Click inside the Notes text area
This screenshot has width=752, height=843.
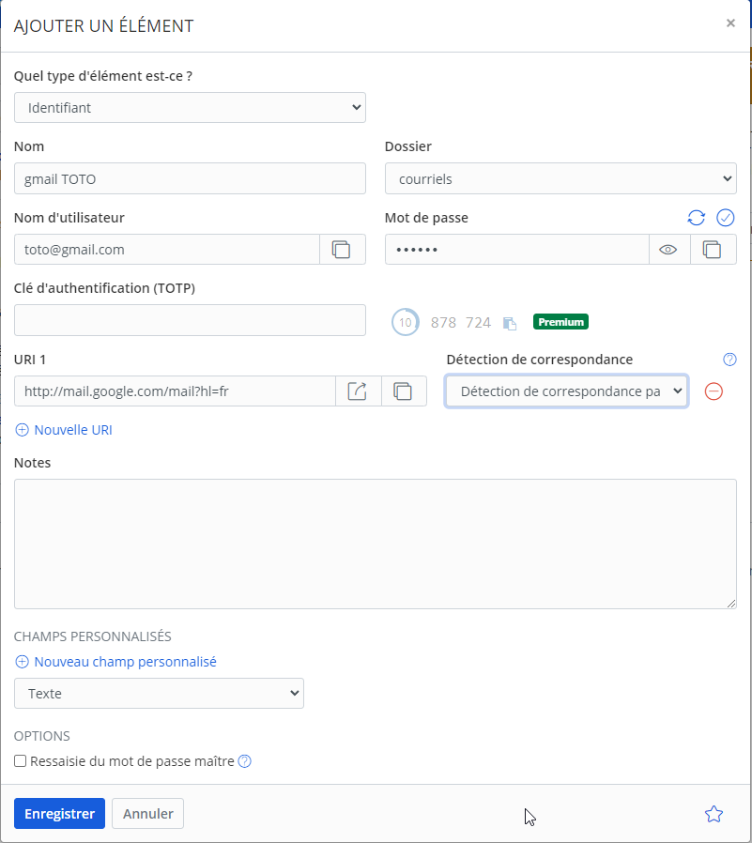(376, 544)
